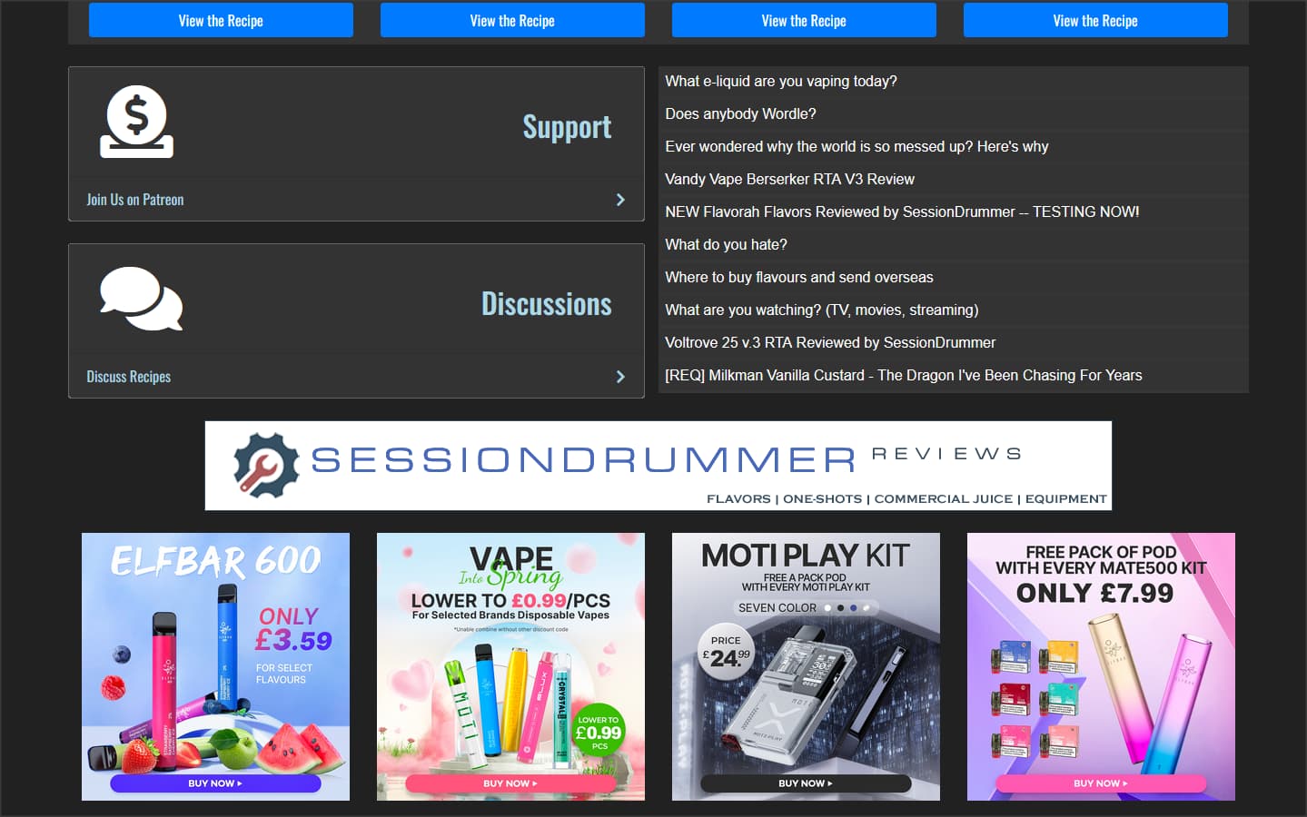Open NEW Flavorah Flavors Reviewed thread
This screenshot has width=1307, height=817.
click(x=902, y=212)
